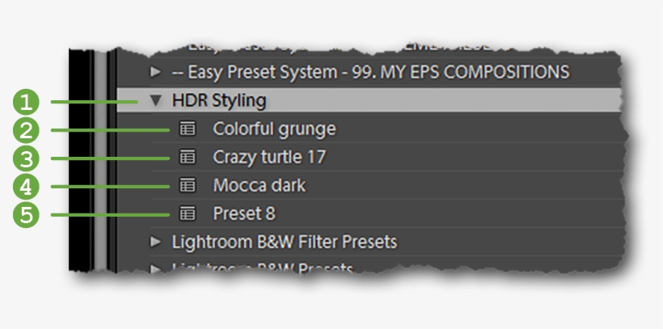Click the preset icon beside Colorful grunge
Viewport: 663px width, 329px height.
point(188,129)
